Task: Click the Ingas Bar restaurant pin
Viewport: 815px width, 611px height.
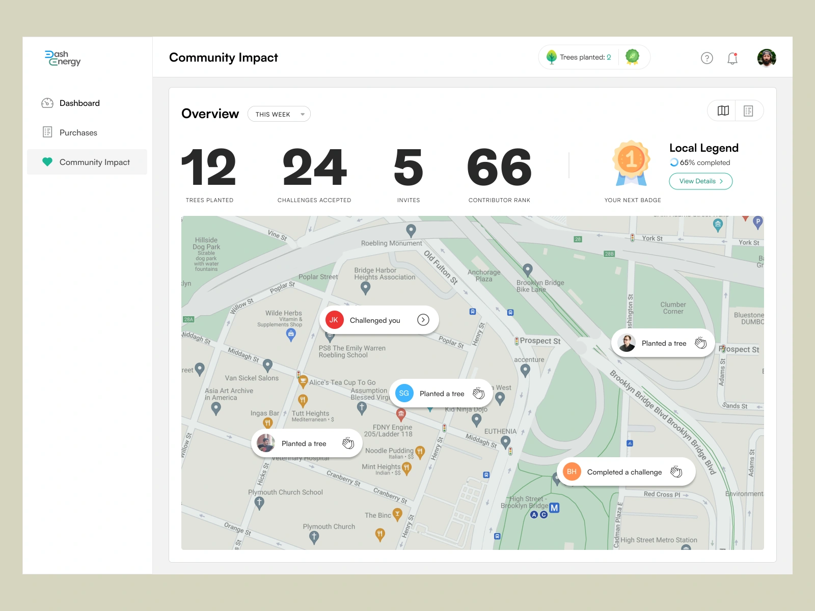Action: [267, 423]
